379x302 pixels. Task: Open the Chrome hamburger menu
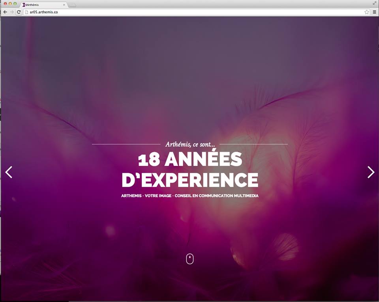(x=374, y=12)
